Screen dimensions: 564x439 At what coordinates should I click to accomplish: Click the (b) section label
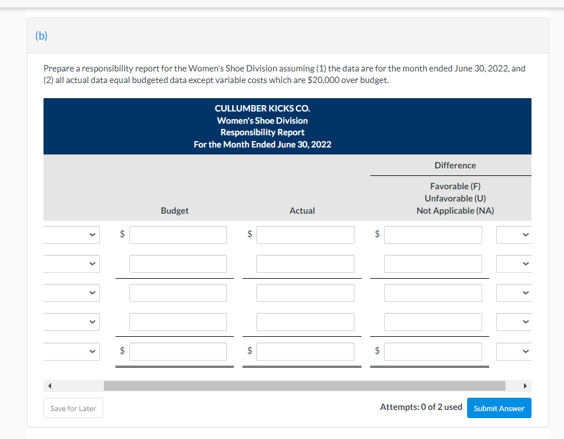click(x=41, y=35)
